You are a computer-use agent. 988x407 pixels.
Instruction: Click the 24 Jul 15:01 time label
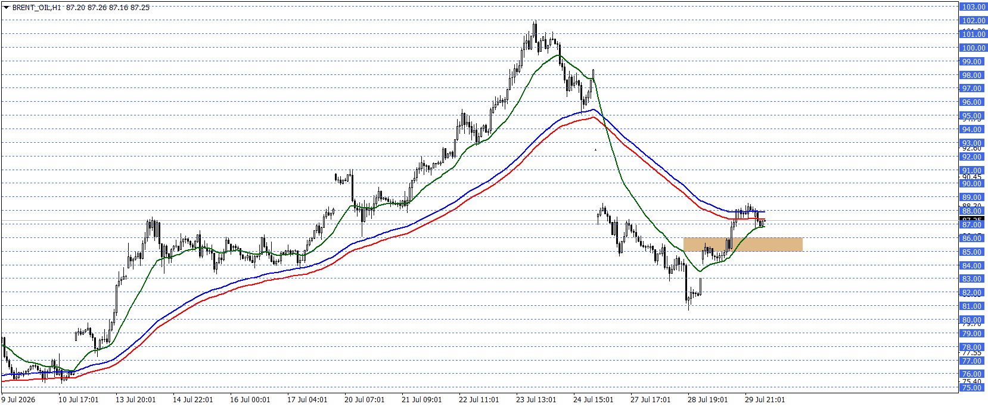click(593, 400)
